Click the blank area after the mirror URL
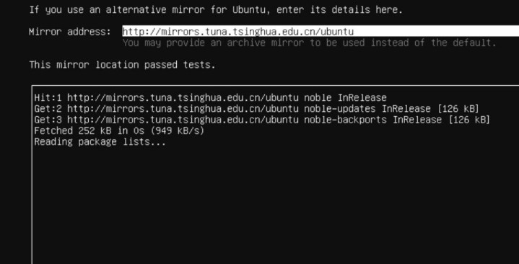This screenshot has width=519, height=264. pos(436,32)
